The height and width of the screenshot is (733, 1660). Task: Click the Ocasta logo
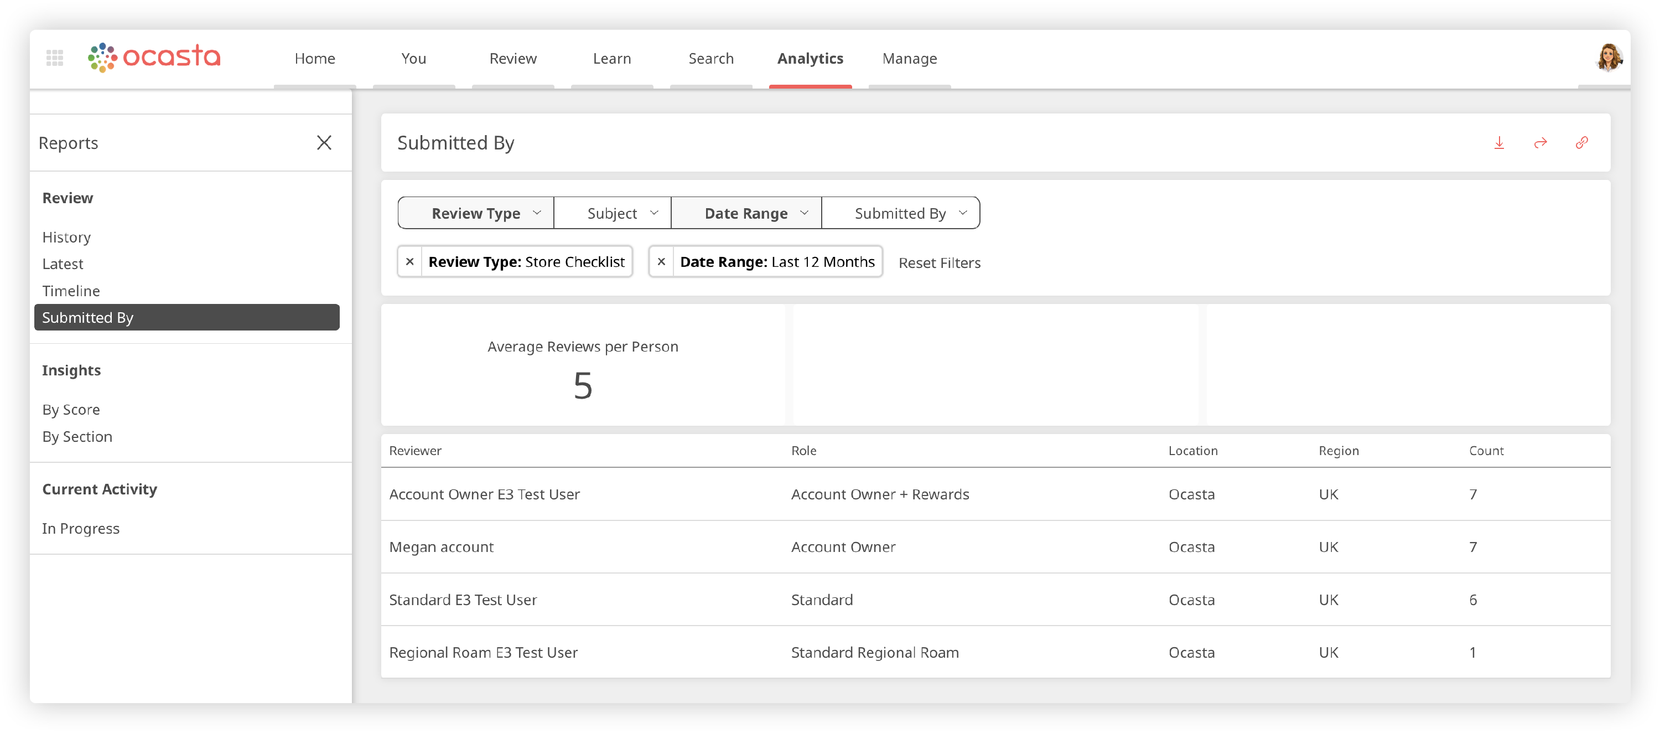click(155, 58)
